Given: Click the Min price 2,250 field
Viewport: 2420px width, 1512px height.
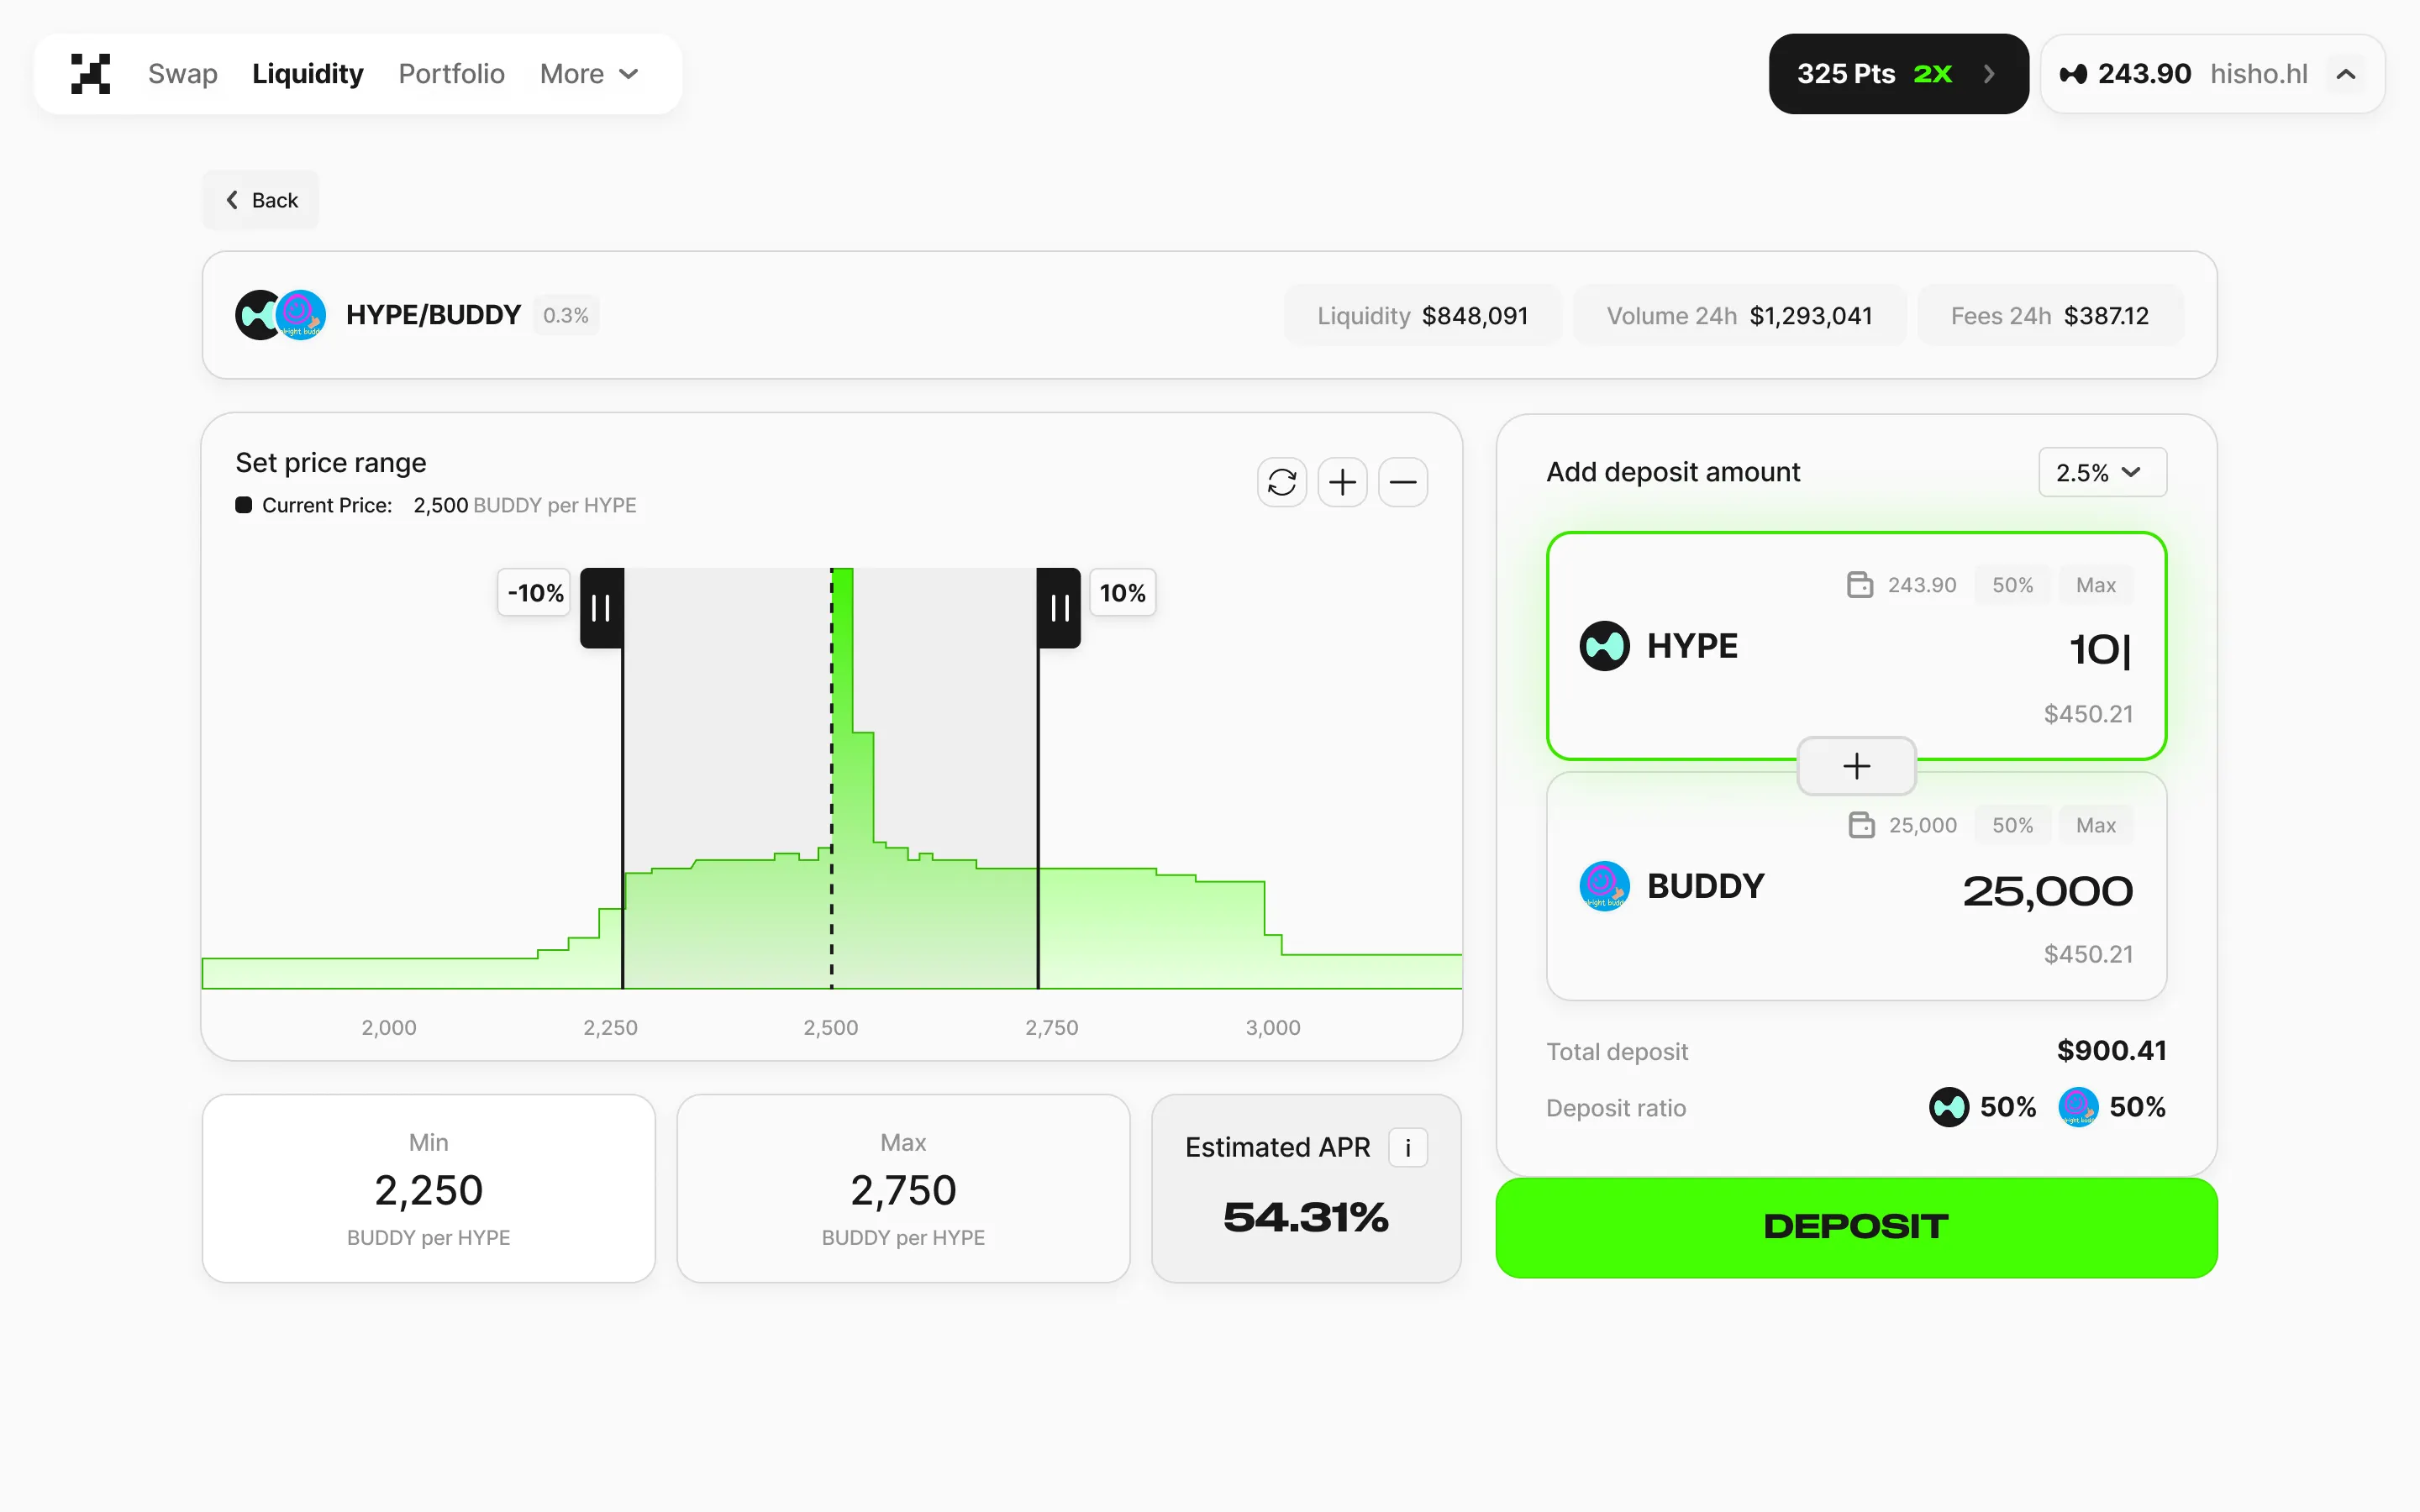Looking at the screenshot, I should [428, 1189].
